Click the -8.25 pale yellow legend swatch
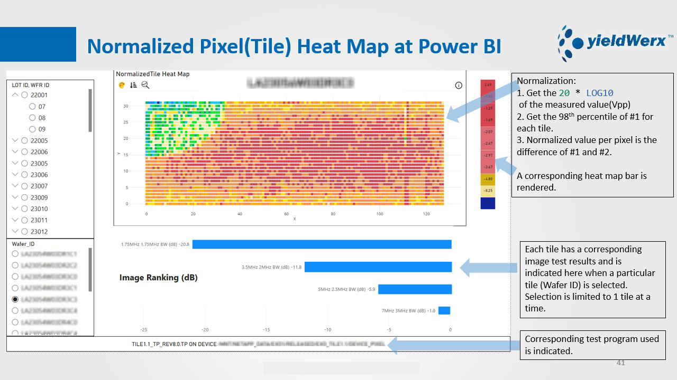Screen dimensions: 677x380 tap(488, 191)
